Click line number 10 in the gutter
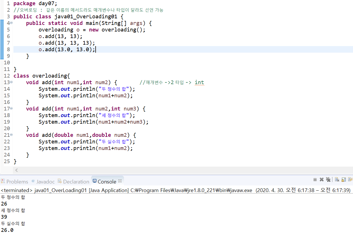 tap(7, 62)
